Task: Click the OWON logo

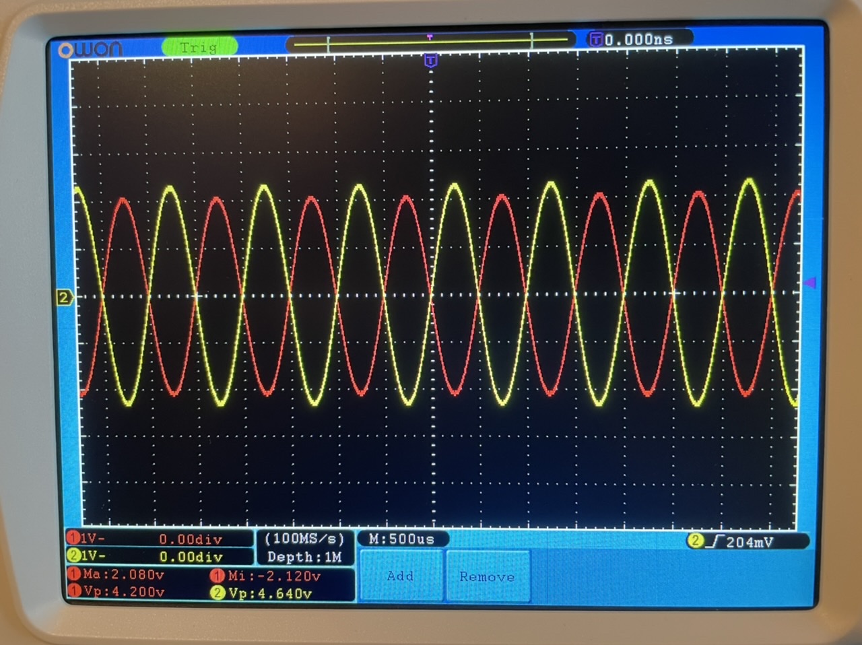Action: click(x=90, y=49)
